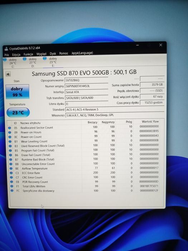The width and height of the screenshot is (188, 251).
Task: Click status dot for Power-on Hours
Action: point(10,132)
